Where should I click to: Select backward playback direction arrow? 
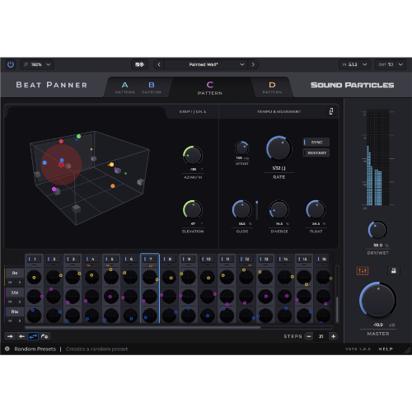[21, 336]
